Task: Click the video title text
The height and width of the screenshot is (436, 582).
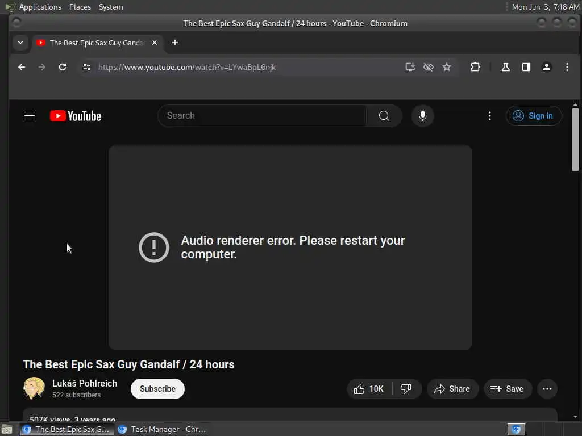Action: click(128, 365)
